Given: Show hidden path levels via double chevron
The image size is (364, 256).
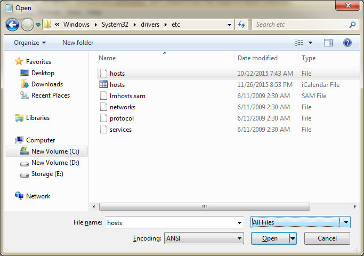Looking at the screenshot, I should [x=57, y=24].
